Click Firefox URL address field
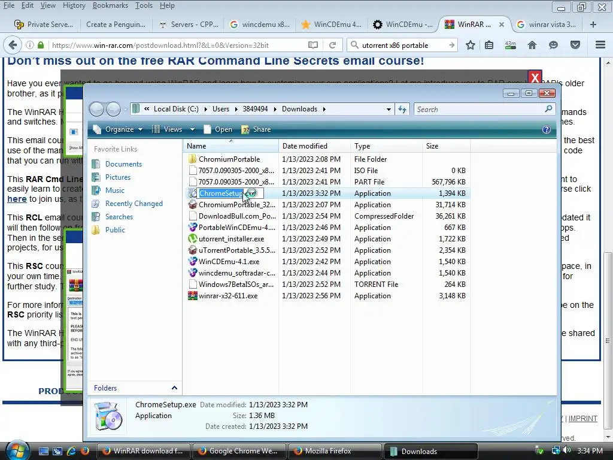 [x=178, y=46]
